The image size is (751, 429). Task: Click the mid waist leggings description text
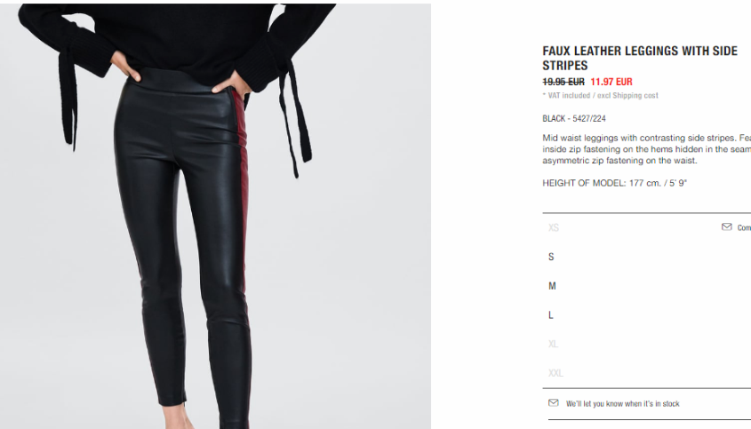coord(647,149)
